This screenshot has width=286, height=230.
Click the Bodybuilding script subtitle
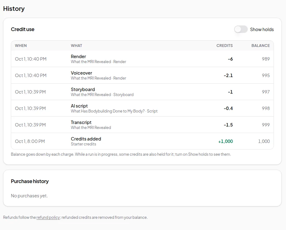click(114, 111)
